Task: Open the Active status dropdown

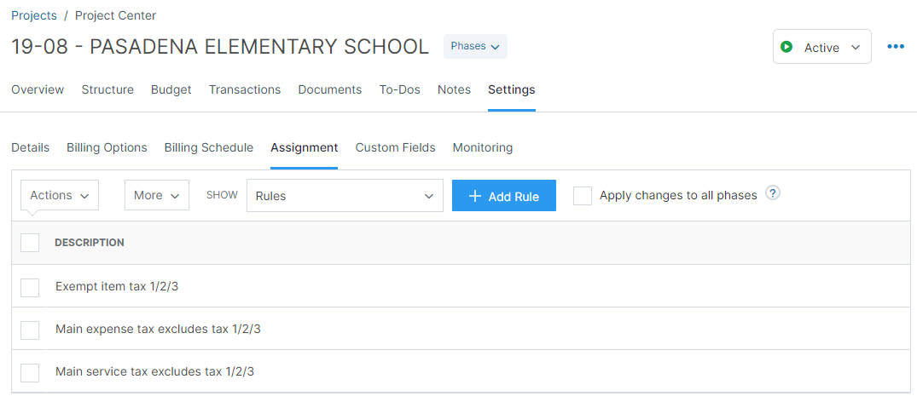Action: coord(822,47)
